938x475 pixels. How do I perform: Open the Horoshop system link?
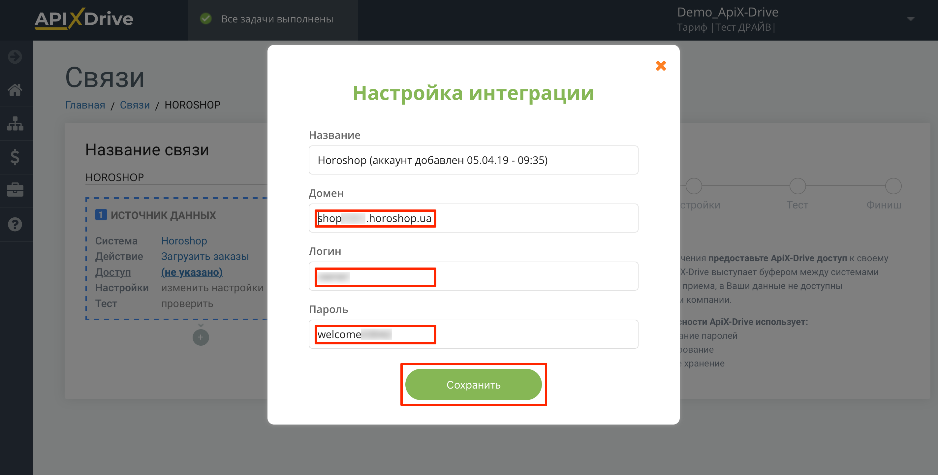(x=184, y=241)
